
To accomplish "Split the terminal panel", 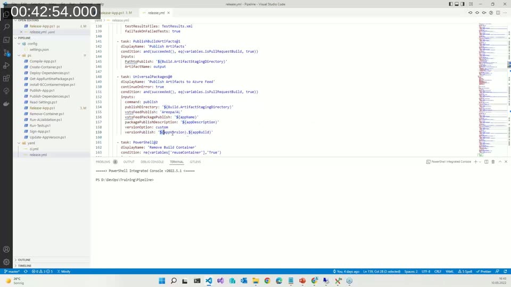I will tap(486, 162).
